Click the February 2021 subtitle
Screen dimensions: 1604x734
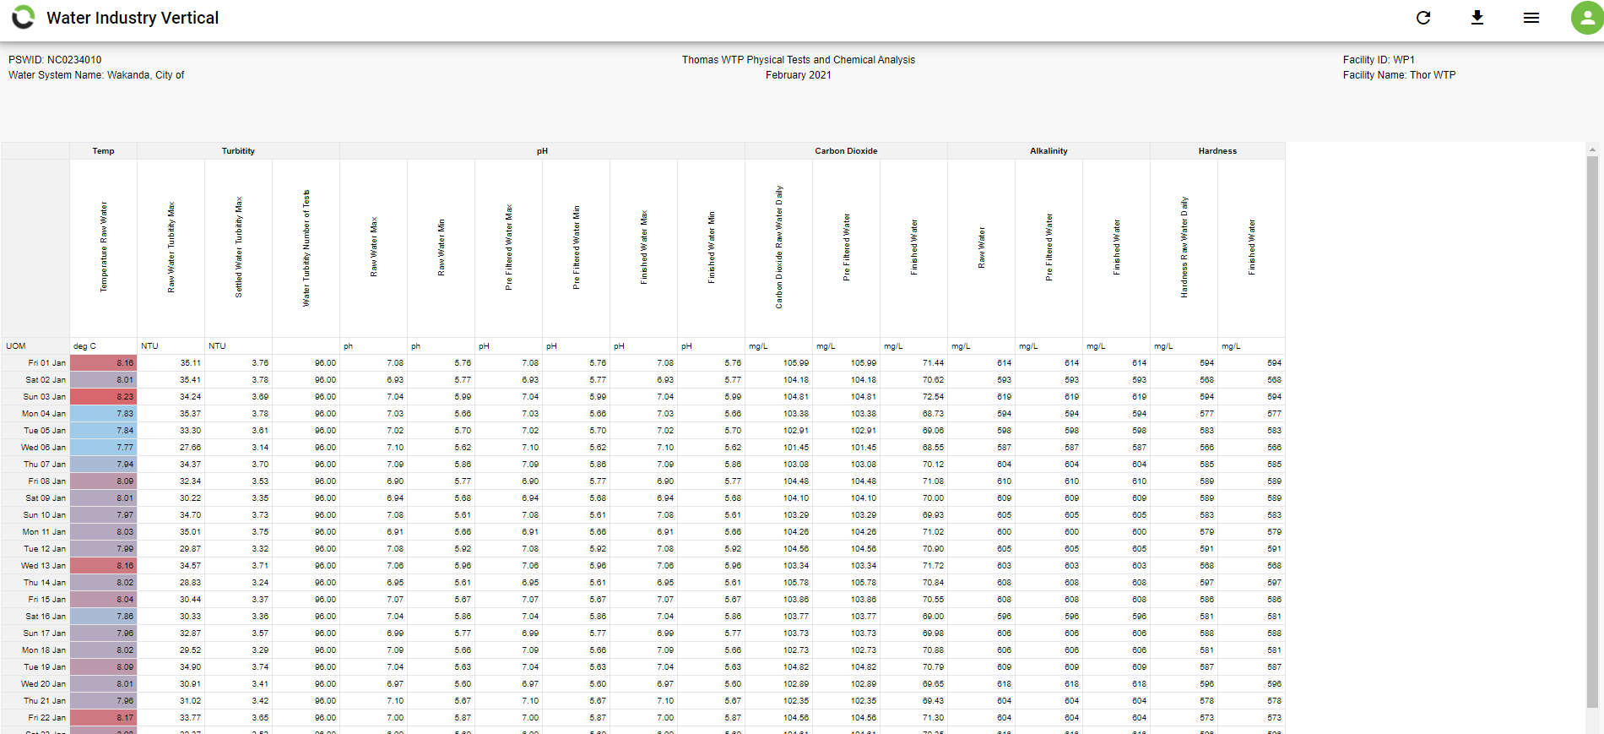coord(799,75)
